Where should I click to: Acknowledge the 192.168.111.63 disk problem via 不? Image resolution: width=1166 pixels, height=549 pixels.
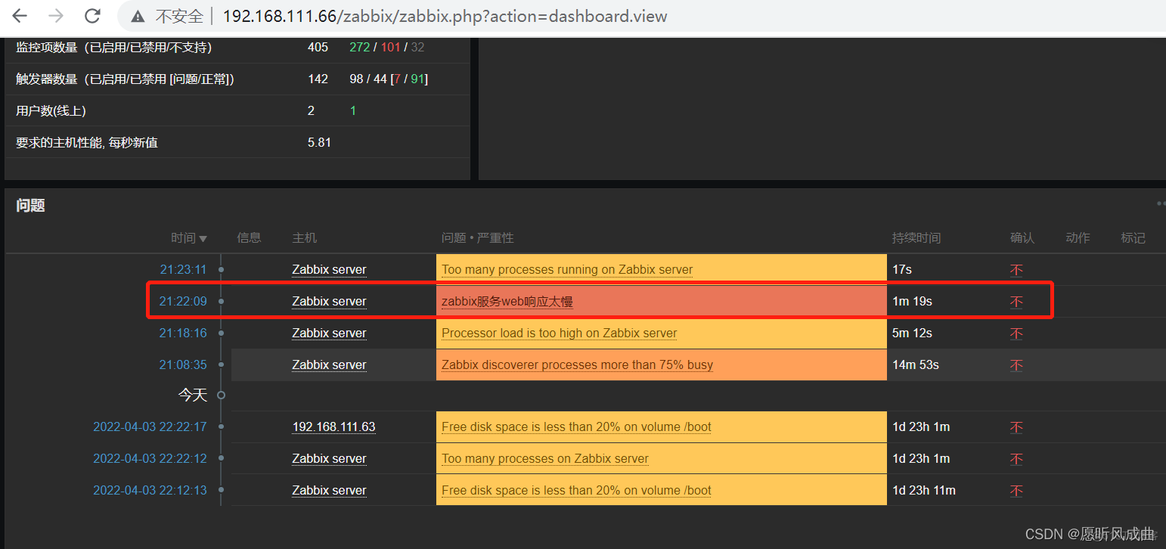(x=1016, y=426)
